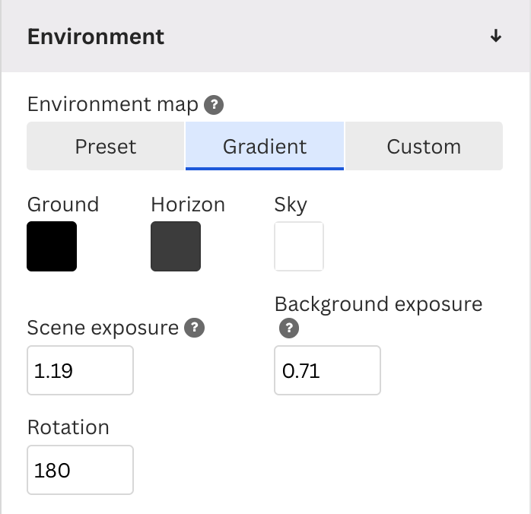Click the Scene exposure help icon

pyautogui.click(x=194, y=328)
